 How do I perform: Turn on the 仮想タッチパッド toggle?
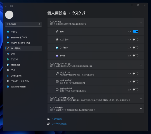point(135,90)
